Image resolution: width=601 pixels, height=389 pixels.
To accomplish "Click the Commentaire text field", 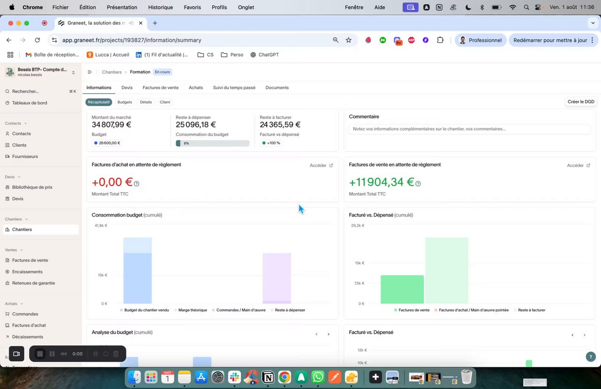I will tap(470, 129).
